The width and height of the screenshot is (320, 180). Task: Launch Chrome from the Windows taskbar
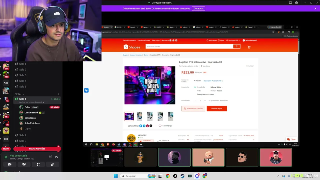click(167, 176)
